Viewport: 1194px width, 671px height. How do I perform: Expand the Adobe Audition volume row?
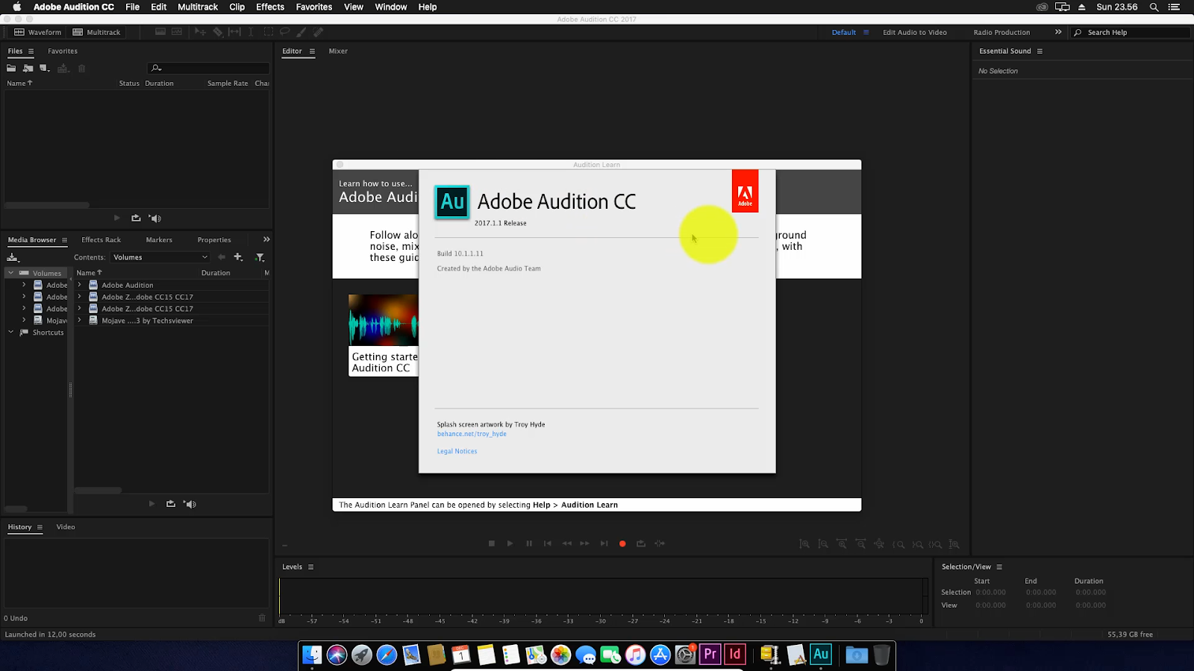coord(79,285)
